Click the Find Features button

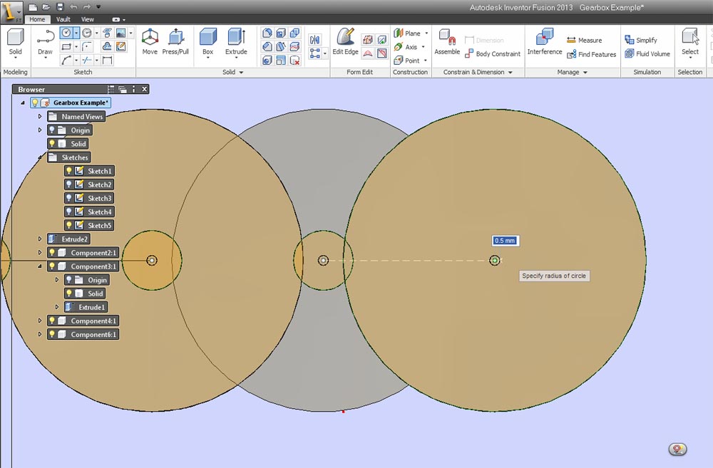pyautogui.click(x=592, y=54)
